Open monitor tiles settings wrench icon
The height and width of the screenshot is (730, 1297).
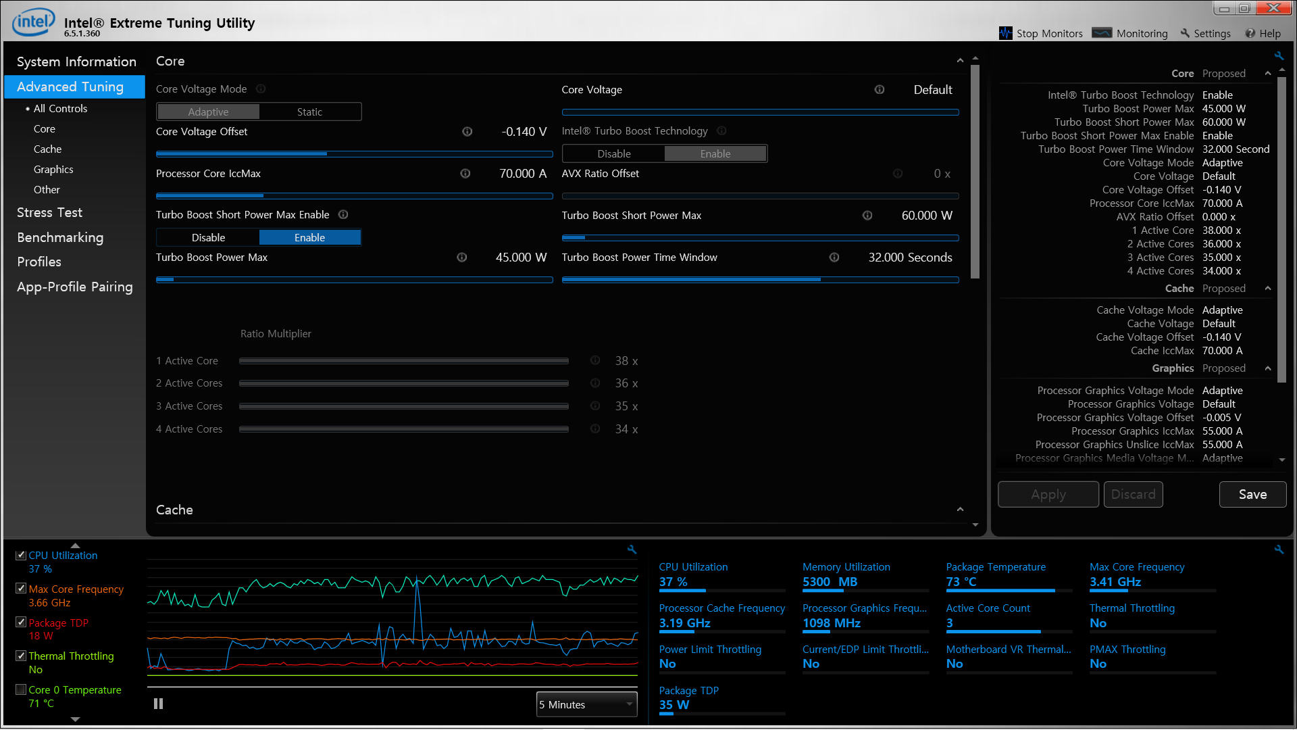(1279, 550)
